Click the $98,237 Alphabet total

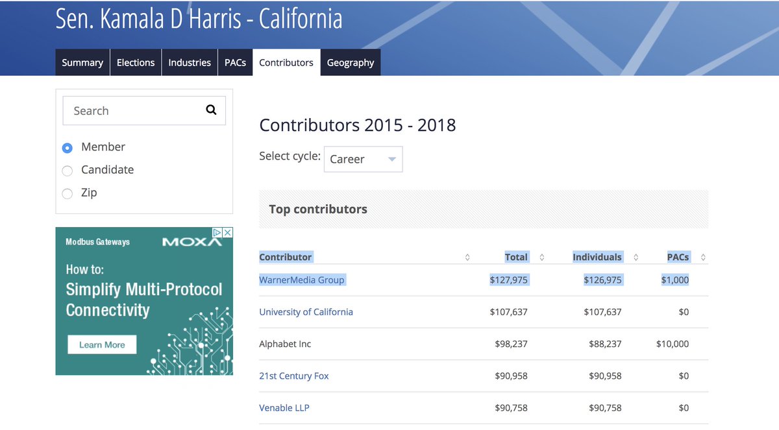(511, 344)
